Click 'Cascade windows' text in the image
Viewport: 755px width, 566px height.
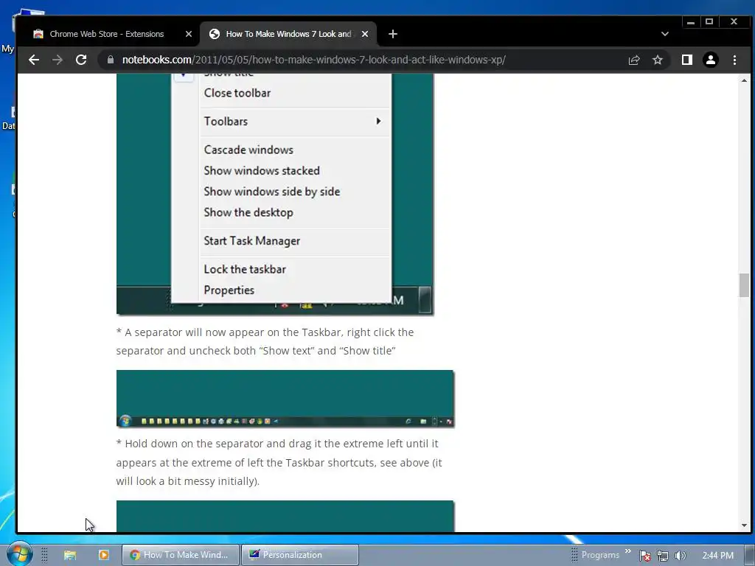(248, 150)
